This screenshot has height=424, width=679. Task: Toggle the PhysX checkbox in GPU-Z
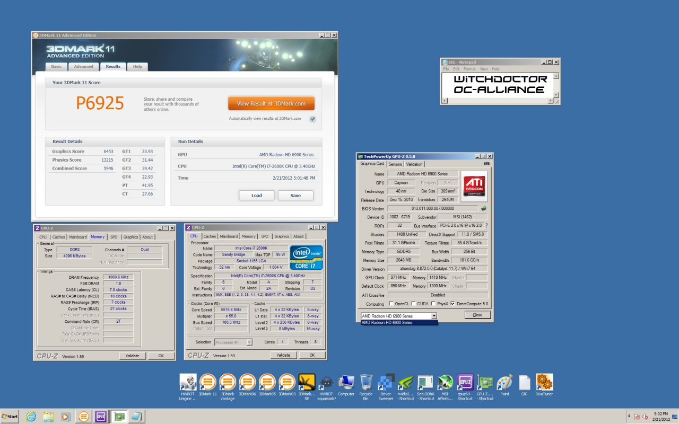[x=433, y=304]
